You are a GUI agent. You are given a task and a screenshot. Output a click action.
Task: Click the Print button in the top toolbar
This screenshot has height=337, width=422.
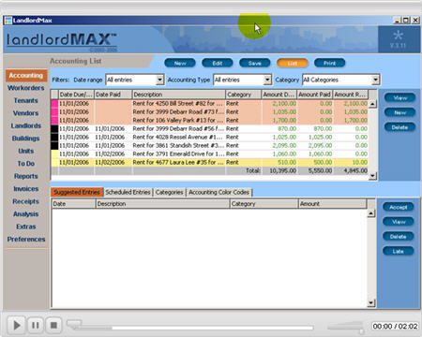329,63
